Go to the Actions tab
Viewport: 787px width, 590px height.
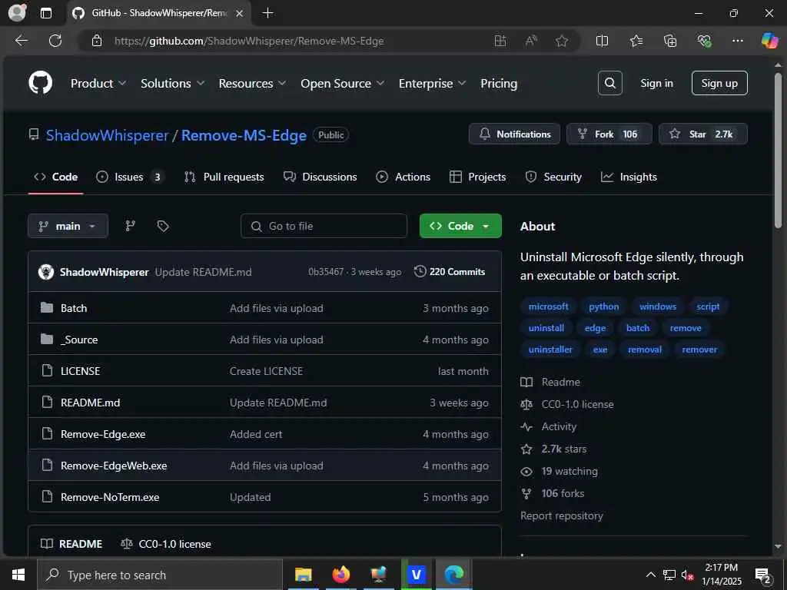403,177
